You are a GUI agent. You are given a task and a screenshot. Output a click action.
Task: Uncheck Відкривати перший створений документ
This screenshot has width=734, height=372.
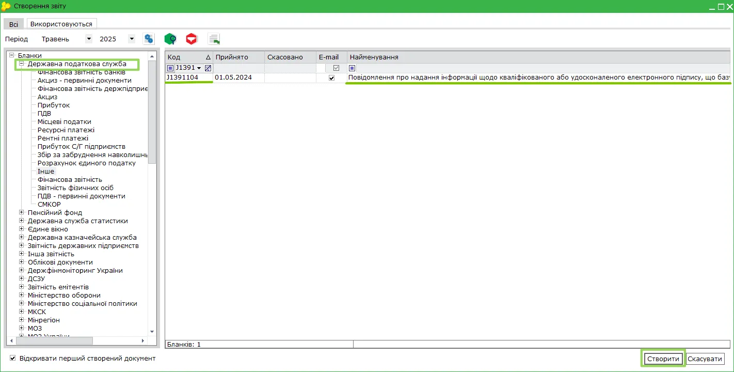tap(13, 358)
